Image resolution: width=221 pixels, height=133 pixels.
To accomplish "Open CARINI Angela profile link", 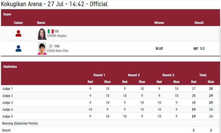I will (x=57, y=36).
